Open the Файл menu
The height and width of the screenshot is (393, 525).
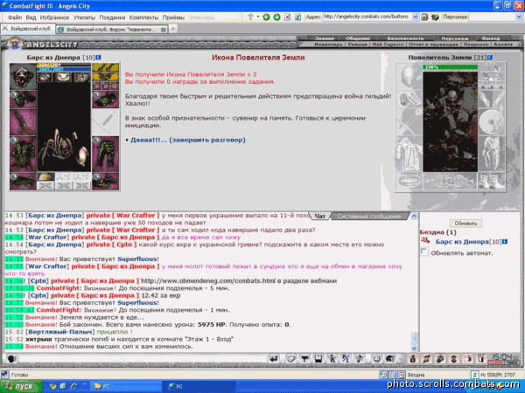tap(15, 17)
